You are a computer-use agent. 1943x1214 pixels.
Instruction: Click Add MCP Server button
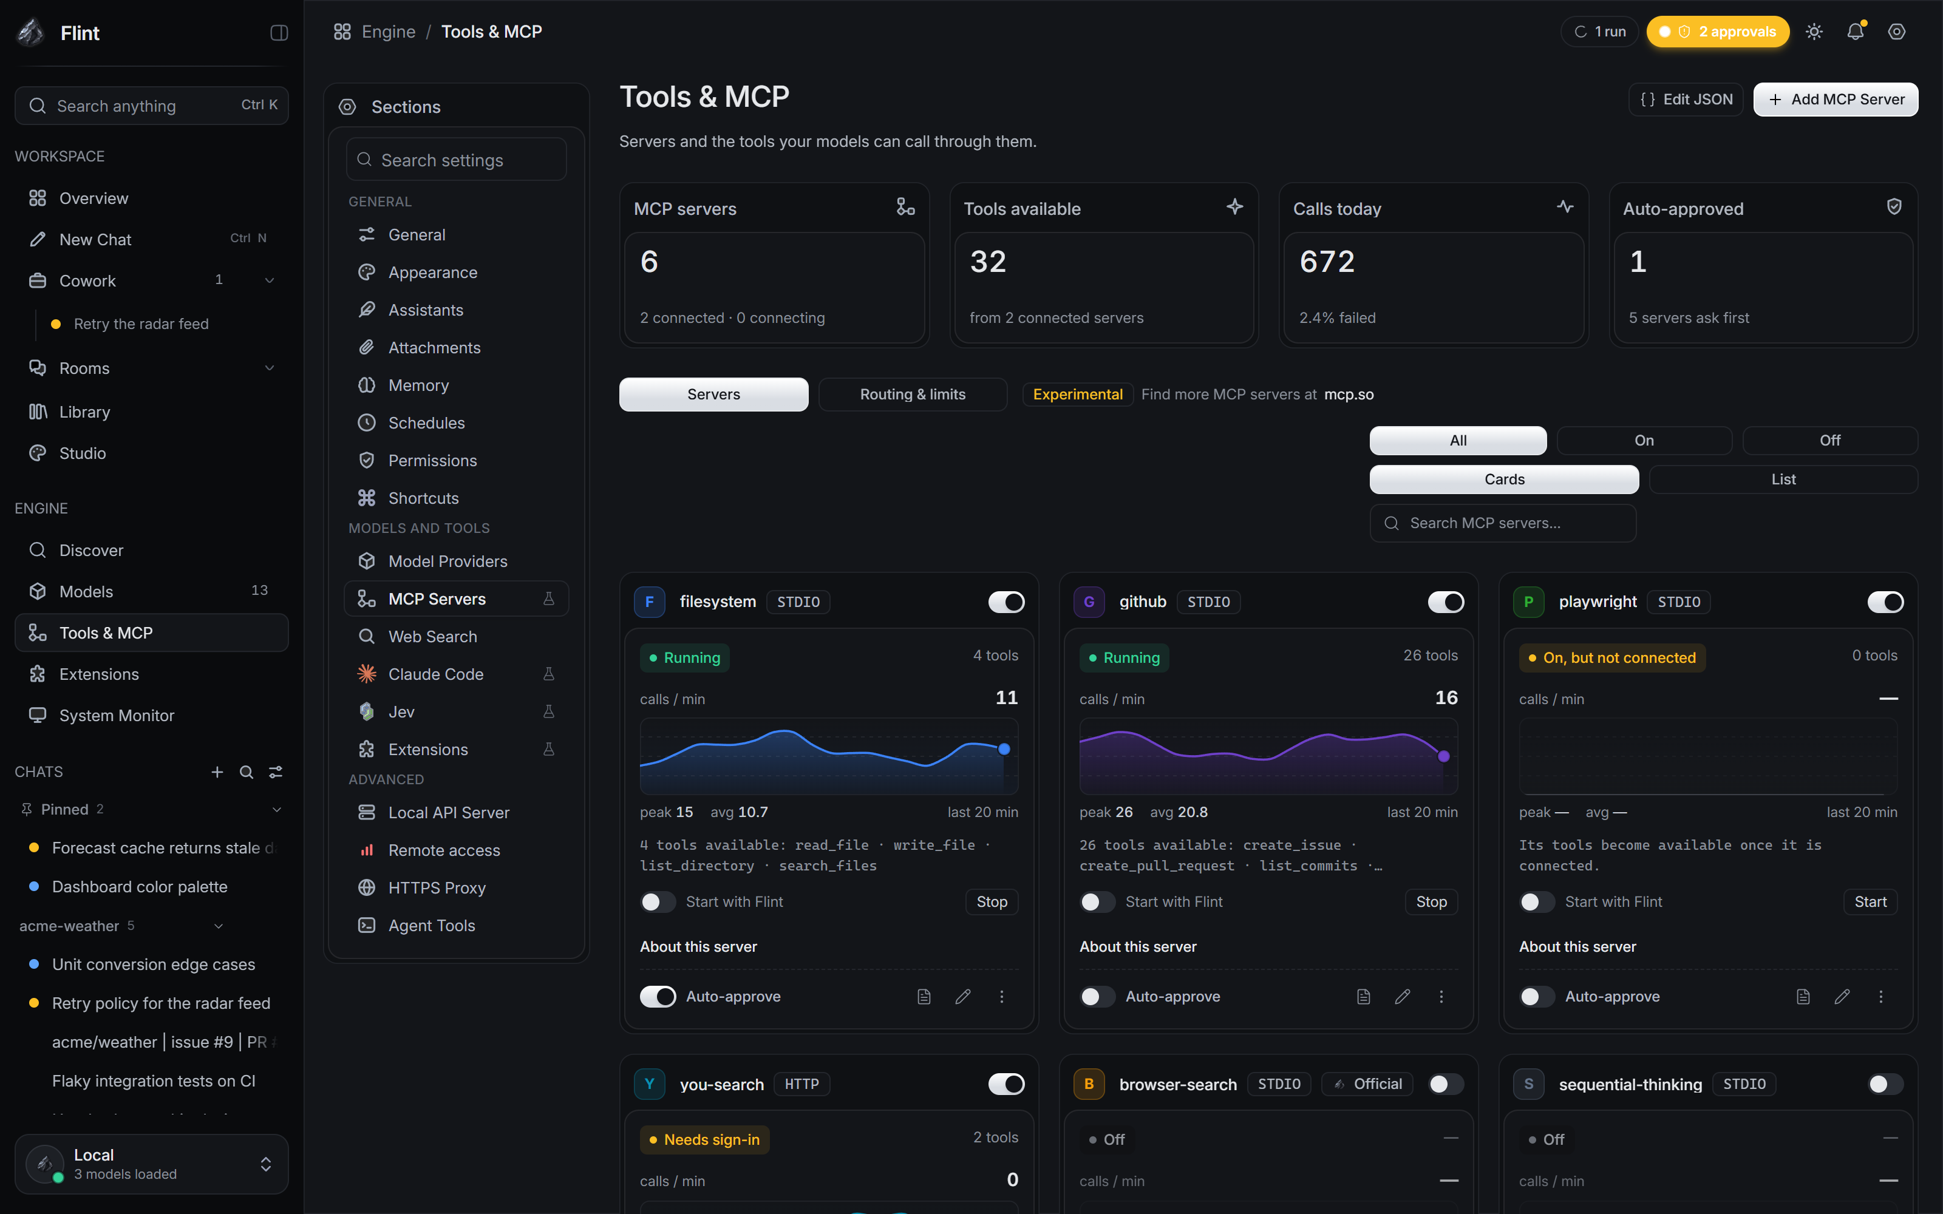[x=1836, y=100]
